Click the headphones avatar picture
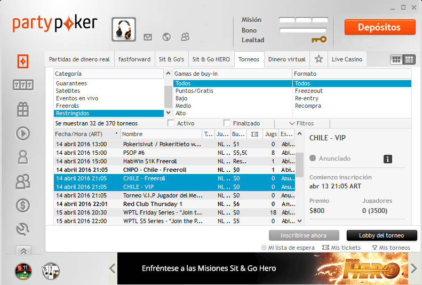This screenshot has height=285, width=422. [x=124, y=29]
